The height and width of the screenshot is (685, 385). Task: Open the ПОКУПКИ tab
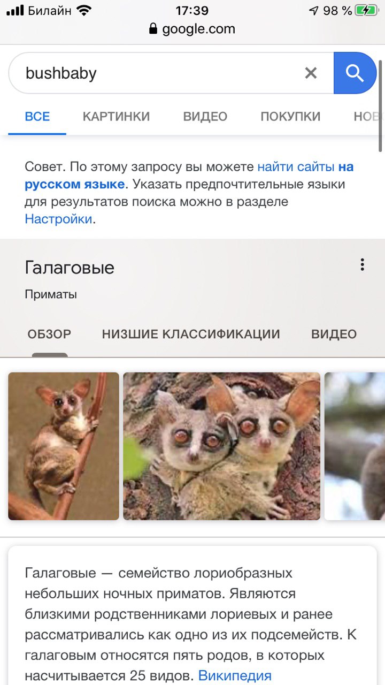pos(290,117)
